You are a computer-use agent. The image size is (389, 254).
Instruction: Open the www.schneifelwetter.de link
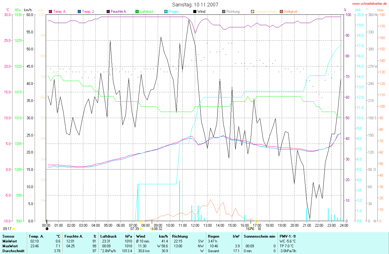370,4
